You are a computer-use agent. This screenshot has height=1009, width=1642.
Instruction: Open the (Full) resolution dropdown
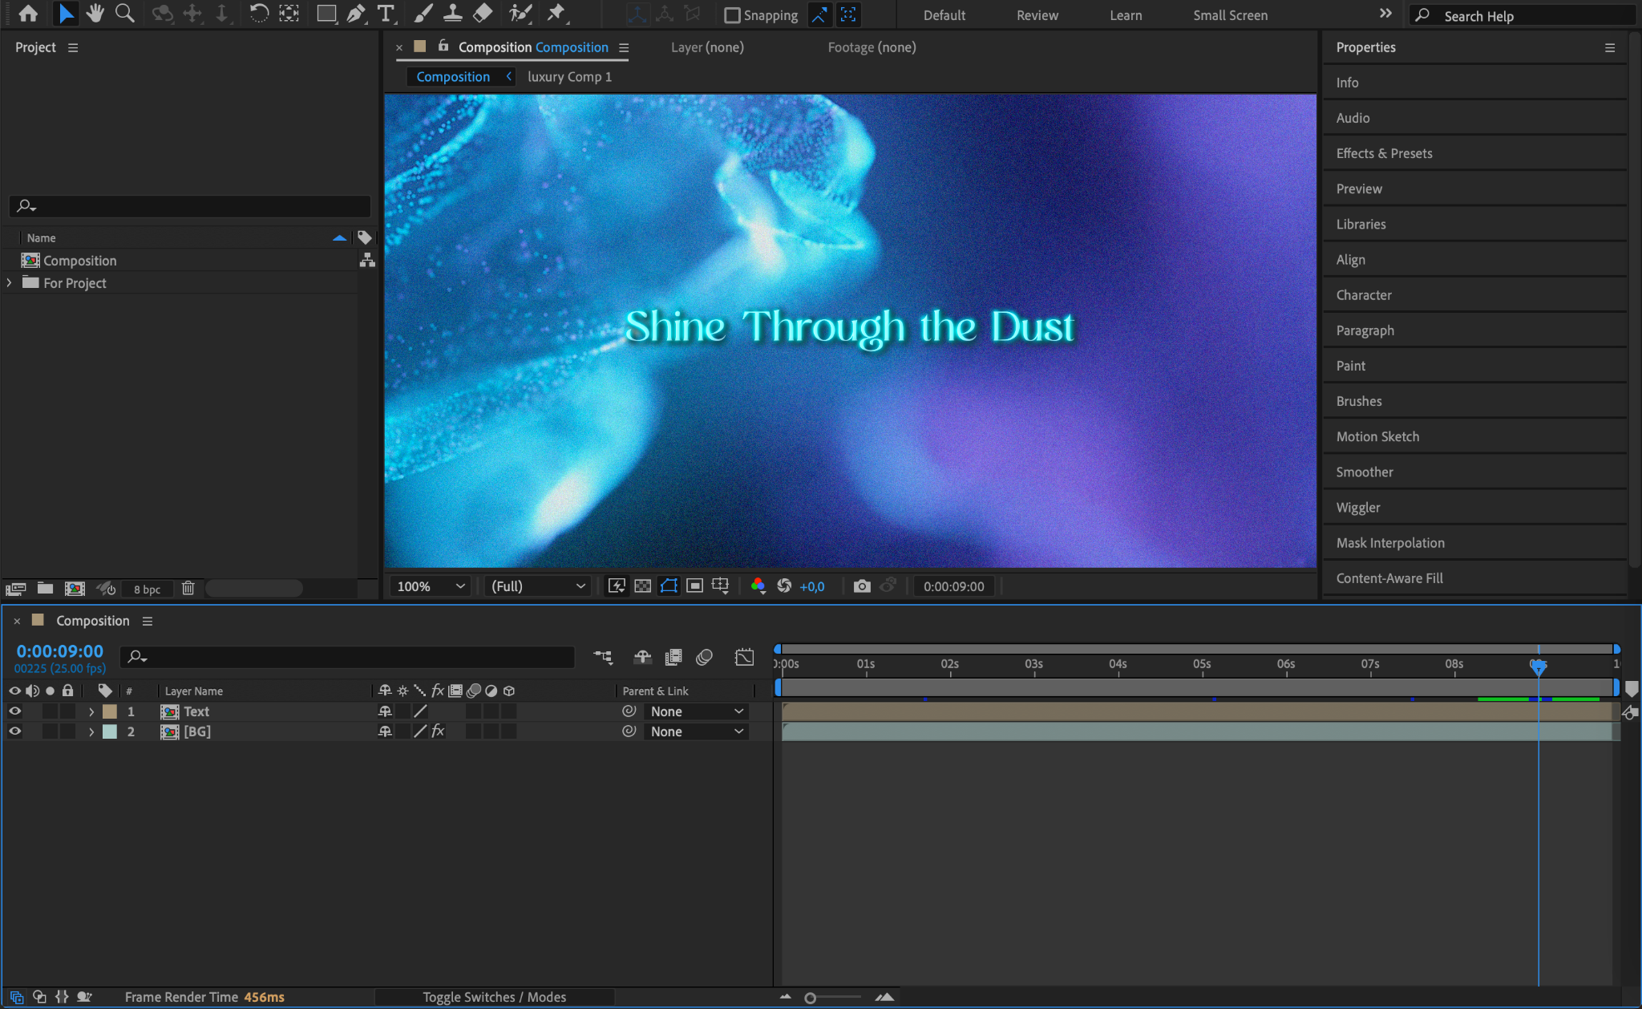[x=537, y=586]
